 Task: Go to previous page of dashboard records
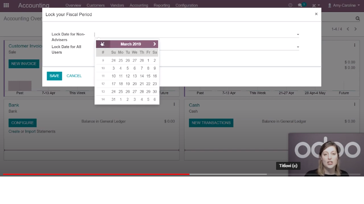click(x=348, y=29)
